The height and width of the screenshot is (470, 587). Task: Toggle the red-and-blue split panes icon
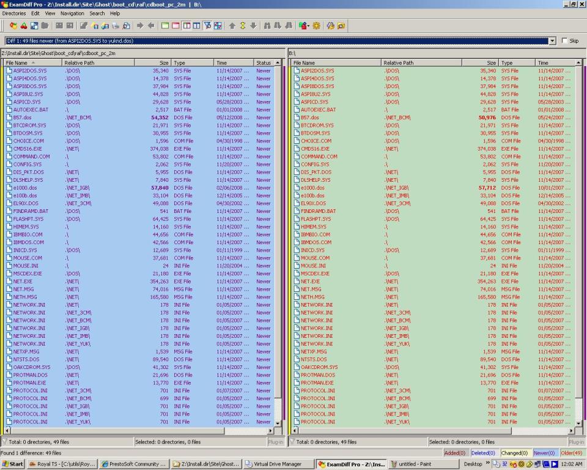186,26
